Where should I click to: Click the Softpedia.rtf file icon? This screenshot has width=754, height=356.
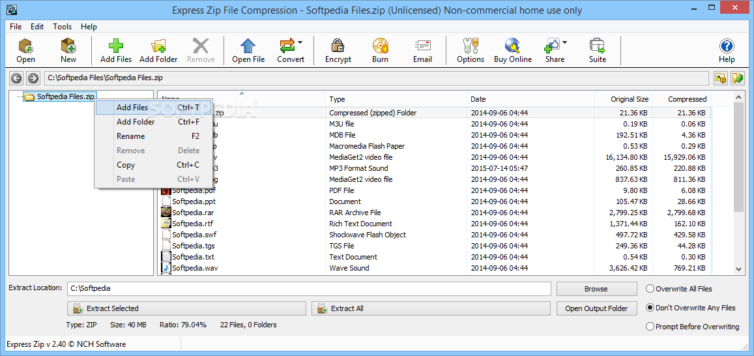point(166,224)
